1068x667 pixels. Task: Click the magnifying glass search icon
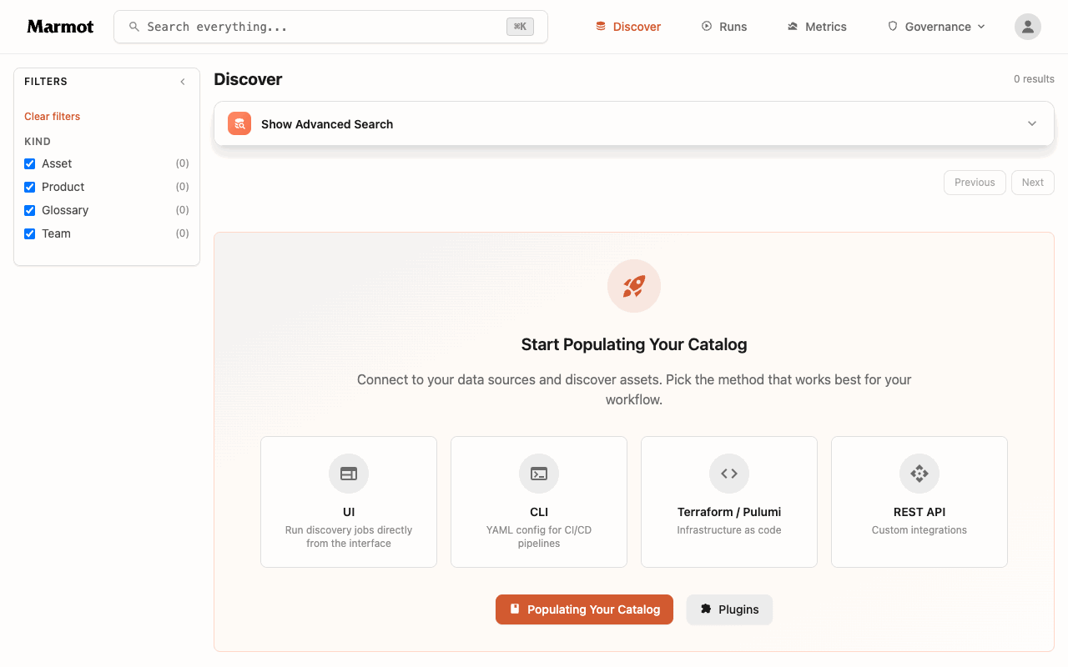click(x=133, y=27)
